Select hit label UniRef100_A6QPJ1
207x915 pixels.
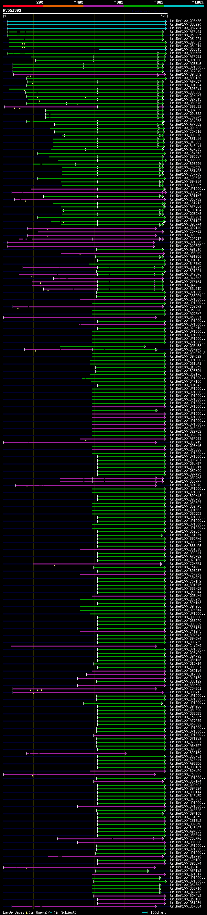click(x=186, y=435)
